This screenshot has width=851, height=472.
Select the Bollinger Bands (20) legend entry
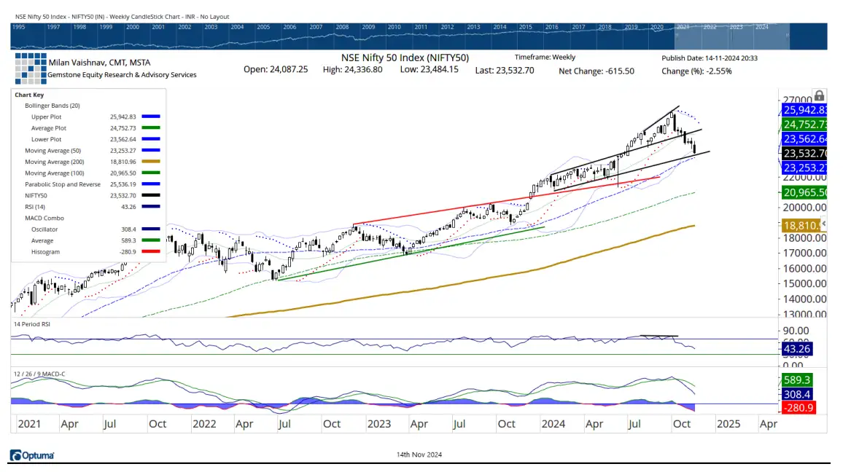pos(52,106)
